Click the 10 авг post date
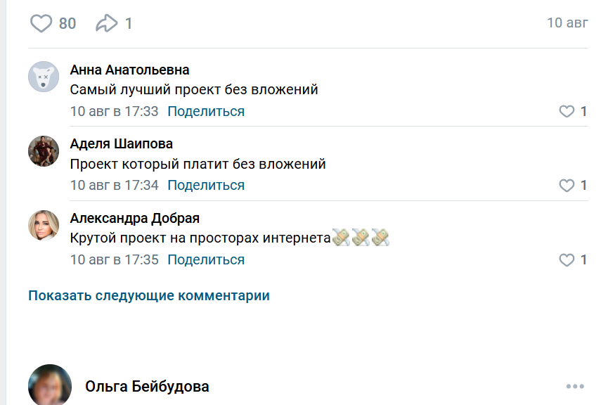Image resolution: width=608 pixels, height=405 pixels. 567,22
